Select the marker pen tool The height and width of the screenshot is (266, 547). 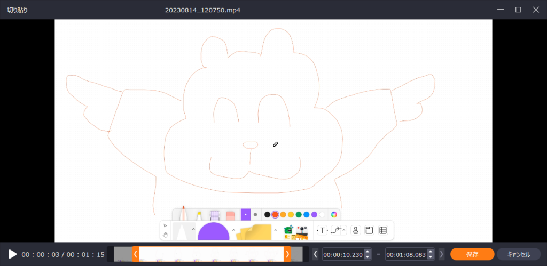click(x=183, y=213)
